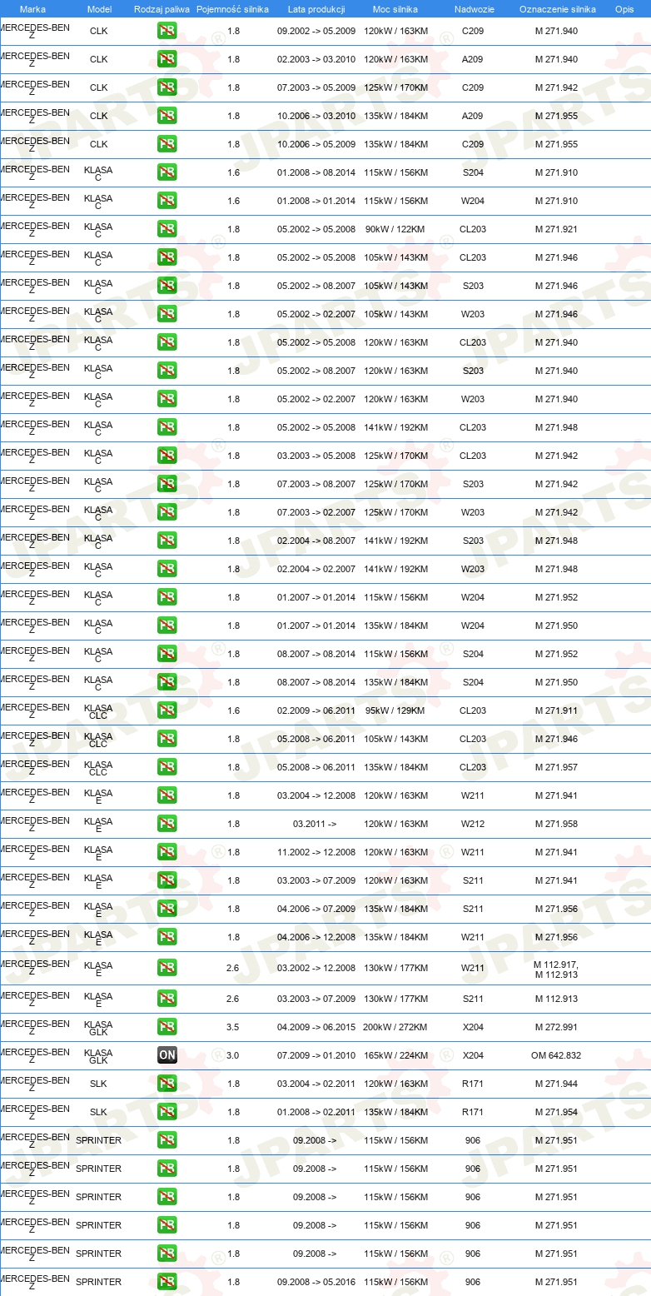Click KLASA GLK in the OM 642.832 row
651x1296 pixels.
pos(98,1057)
